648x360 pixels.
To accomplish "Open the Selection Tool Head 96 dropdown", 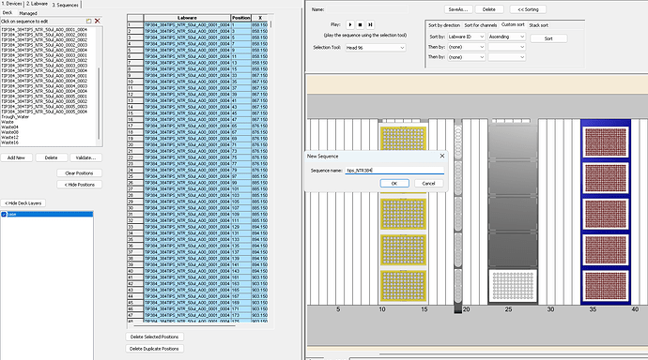I will point(376,48).
